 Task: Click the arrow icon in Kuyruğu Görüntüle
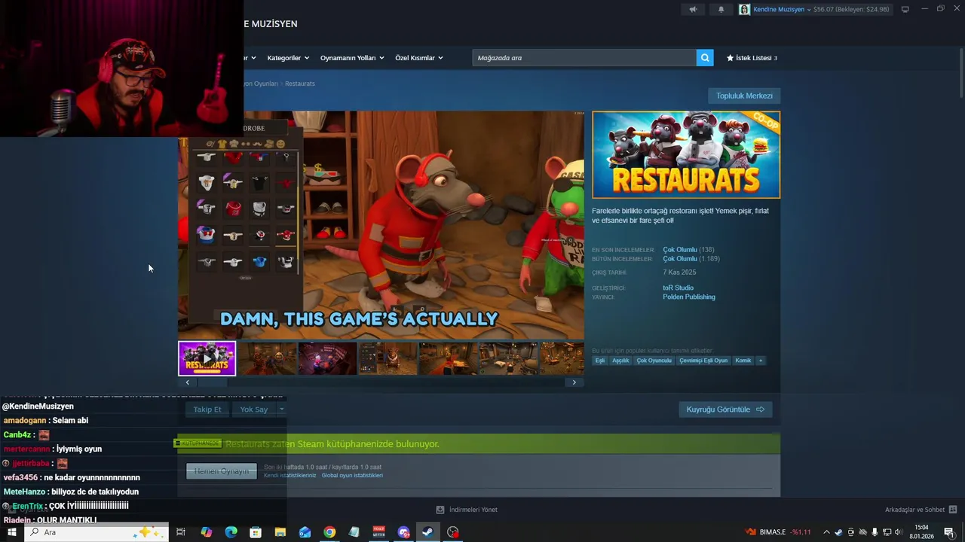(760, 410)
